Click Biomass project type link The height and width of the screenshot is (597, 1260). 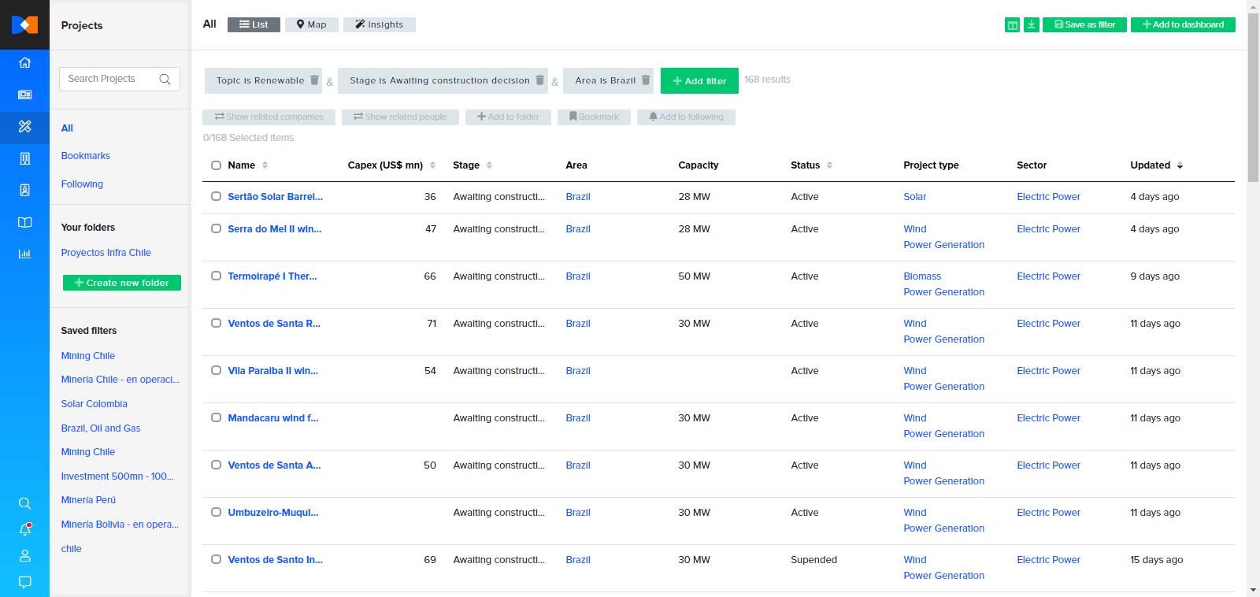coord(922,276)
